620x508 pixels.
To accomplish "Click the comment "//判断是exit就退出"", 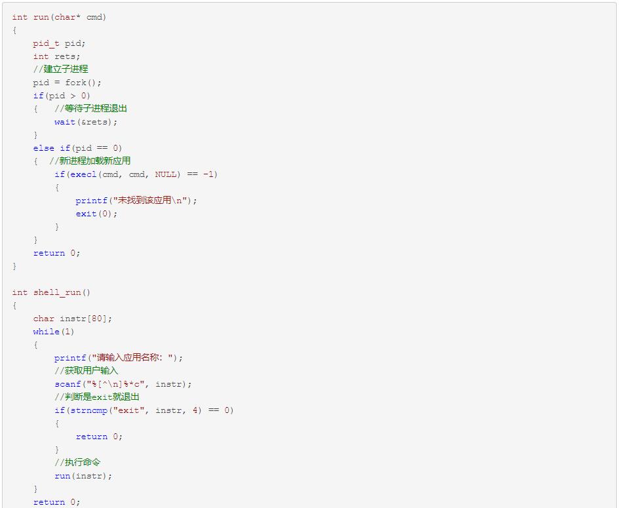I will click(x=97, y=397).
